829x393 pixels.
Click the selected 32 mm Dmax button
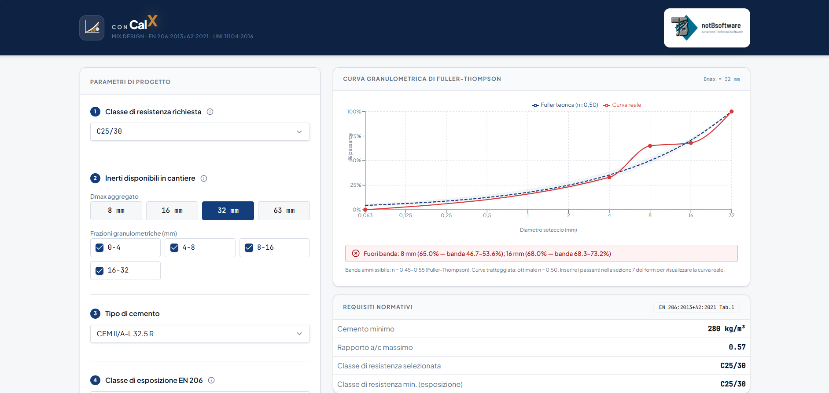(x=228, y=211)
